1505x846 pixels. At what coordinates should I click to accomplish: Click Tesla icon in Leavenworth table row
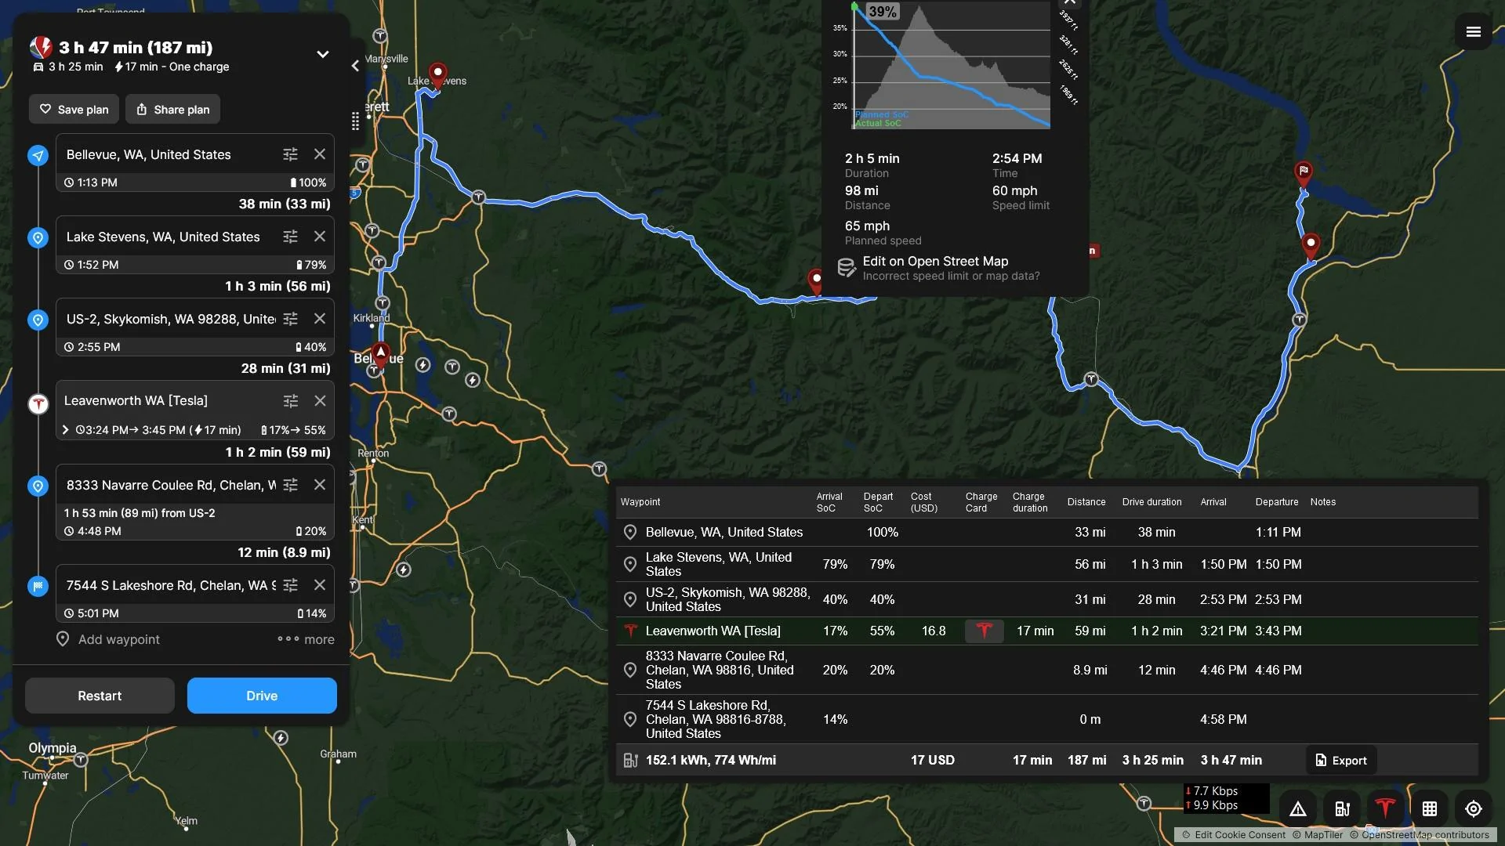pos(630,631)
